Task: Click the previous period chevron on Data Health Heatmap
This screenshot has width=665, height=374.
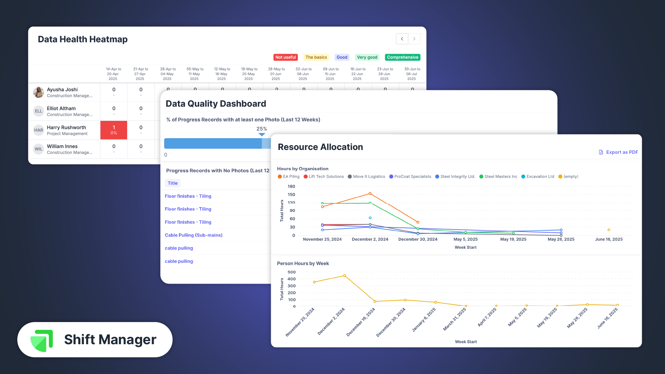Action: [x=402, y=39]
